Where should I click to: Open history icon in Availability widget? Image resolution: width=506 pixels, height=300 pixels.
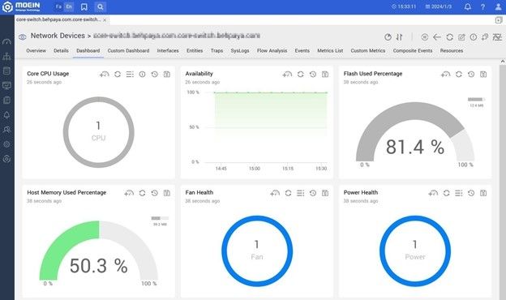pyautogui.click(x=313, y=75)
